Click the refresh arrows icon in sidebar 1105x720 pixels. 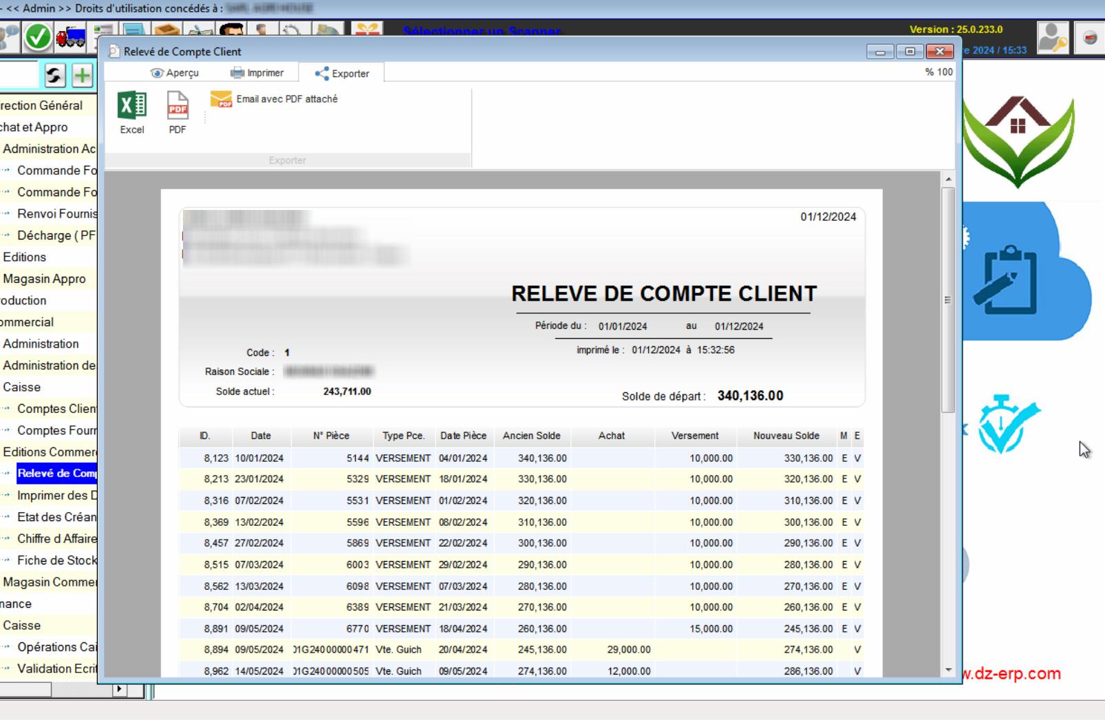pyautogui.click(x=55, y=75)
